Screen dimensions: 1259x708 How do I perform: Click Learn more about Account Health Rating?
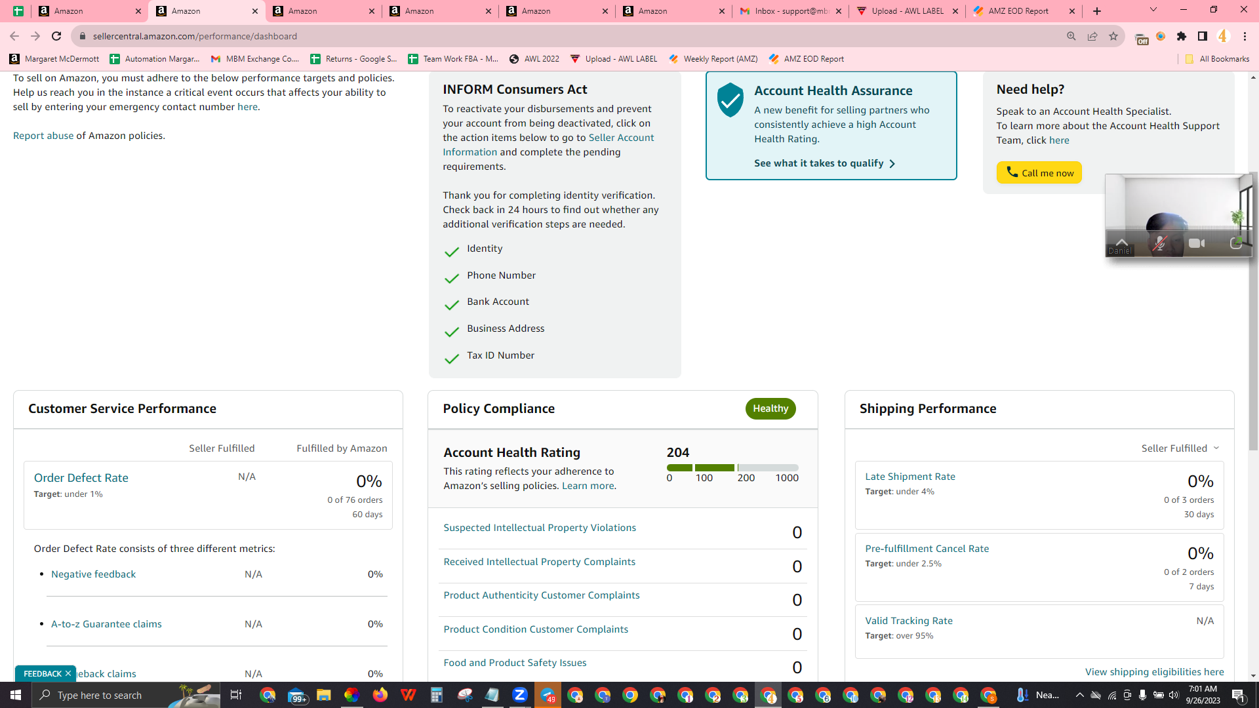click(588, 486)
